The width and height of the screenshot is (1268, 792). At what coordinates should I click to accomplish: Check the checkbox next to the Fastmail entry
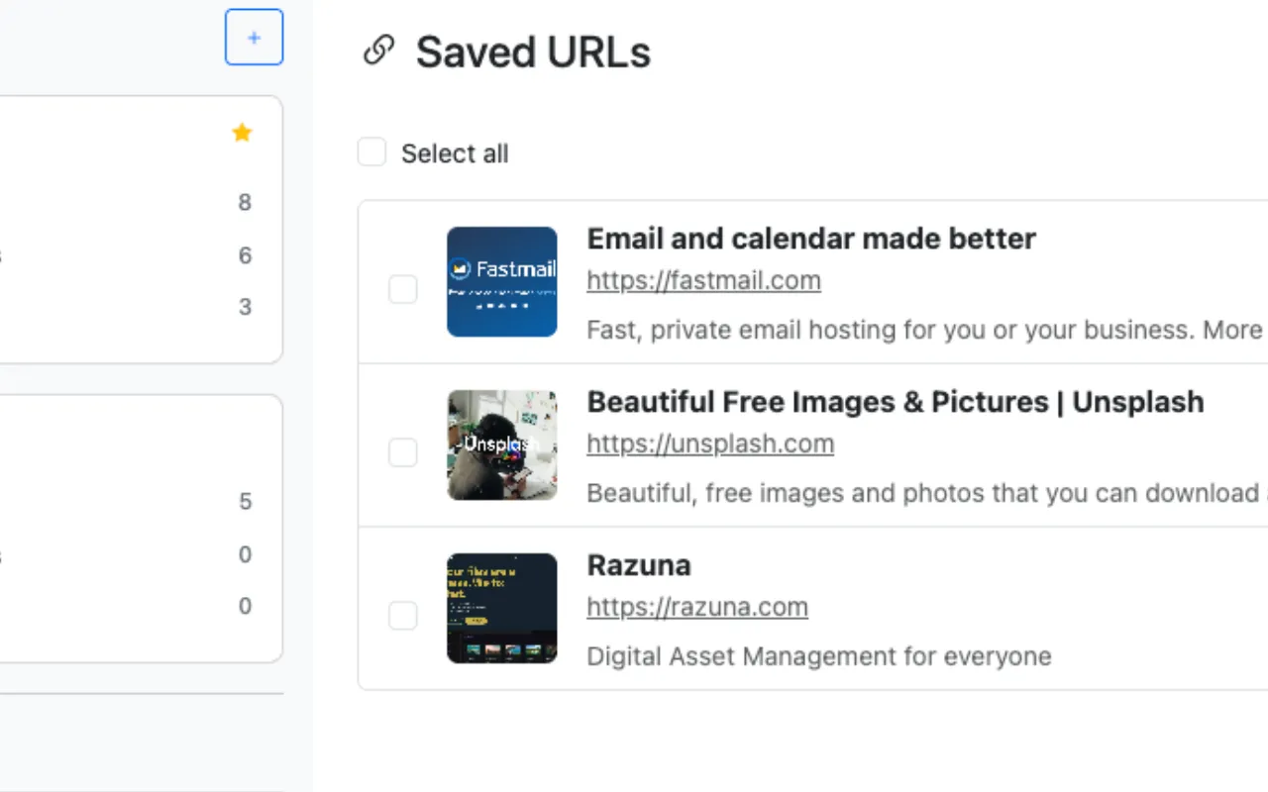pos(402,289)
